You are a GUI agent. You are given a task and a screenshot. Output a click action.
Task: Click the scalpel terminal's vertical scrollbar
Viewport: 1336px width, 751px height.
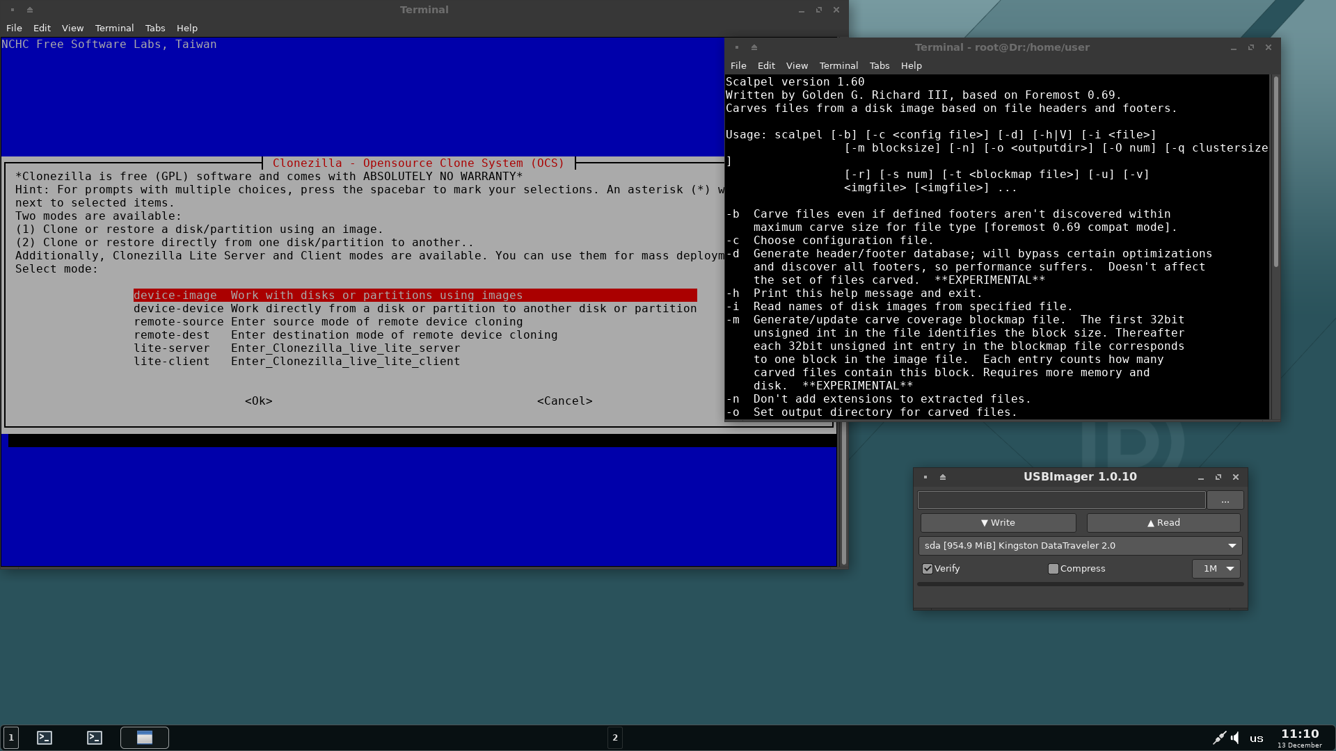point(1275,174)
